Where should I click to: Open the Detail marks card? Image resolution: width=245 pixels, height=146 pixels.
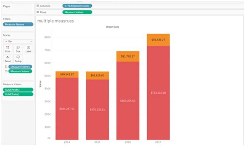coord(8,59)
